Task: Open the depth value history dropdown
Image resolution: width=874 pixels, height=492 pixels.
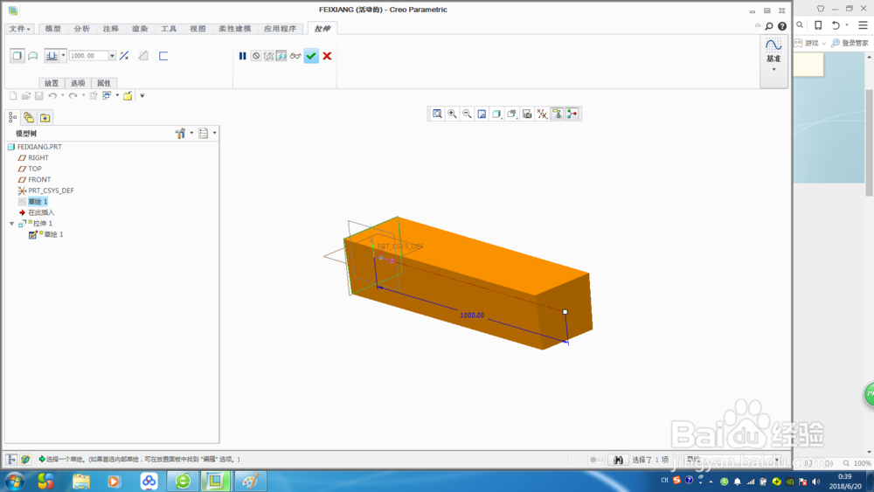Action: 112,56
